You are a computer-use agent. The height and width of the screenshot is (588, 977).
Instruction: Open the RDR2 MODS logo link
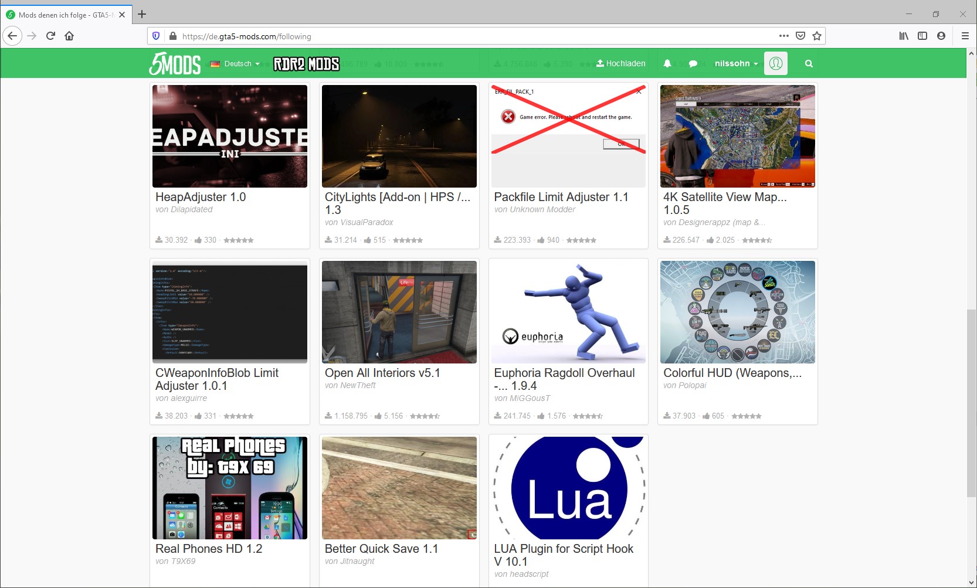[x=307, y=63]
